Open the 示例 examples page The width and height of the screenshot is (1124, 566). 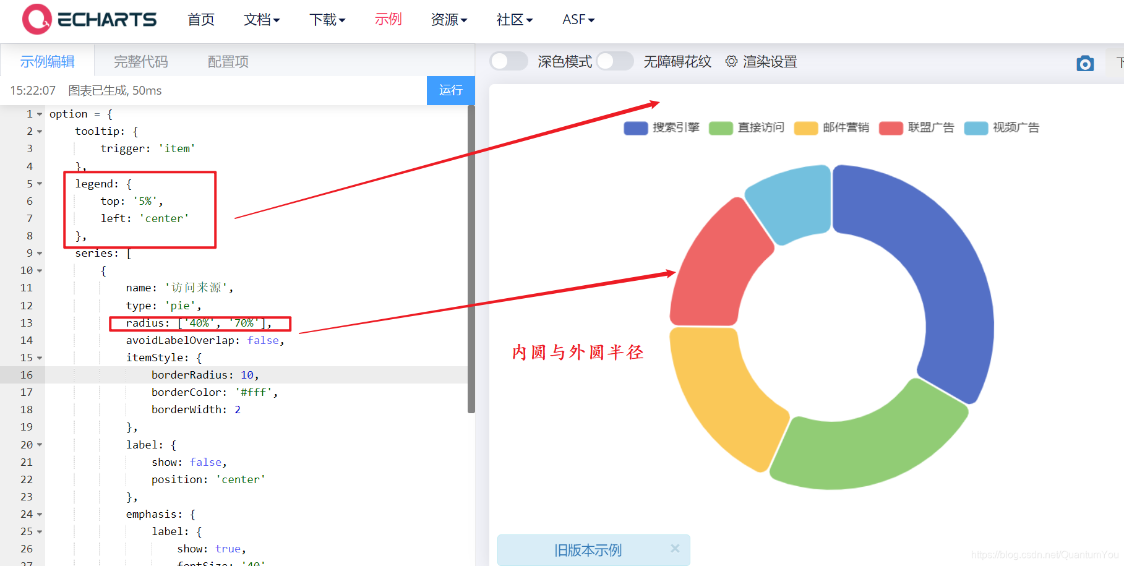(388, 20)
